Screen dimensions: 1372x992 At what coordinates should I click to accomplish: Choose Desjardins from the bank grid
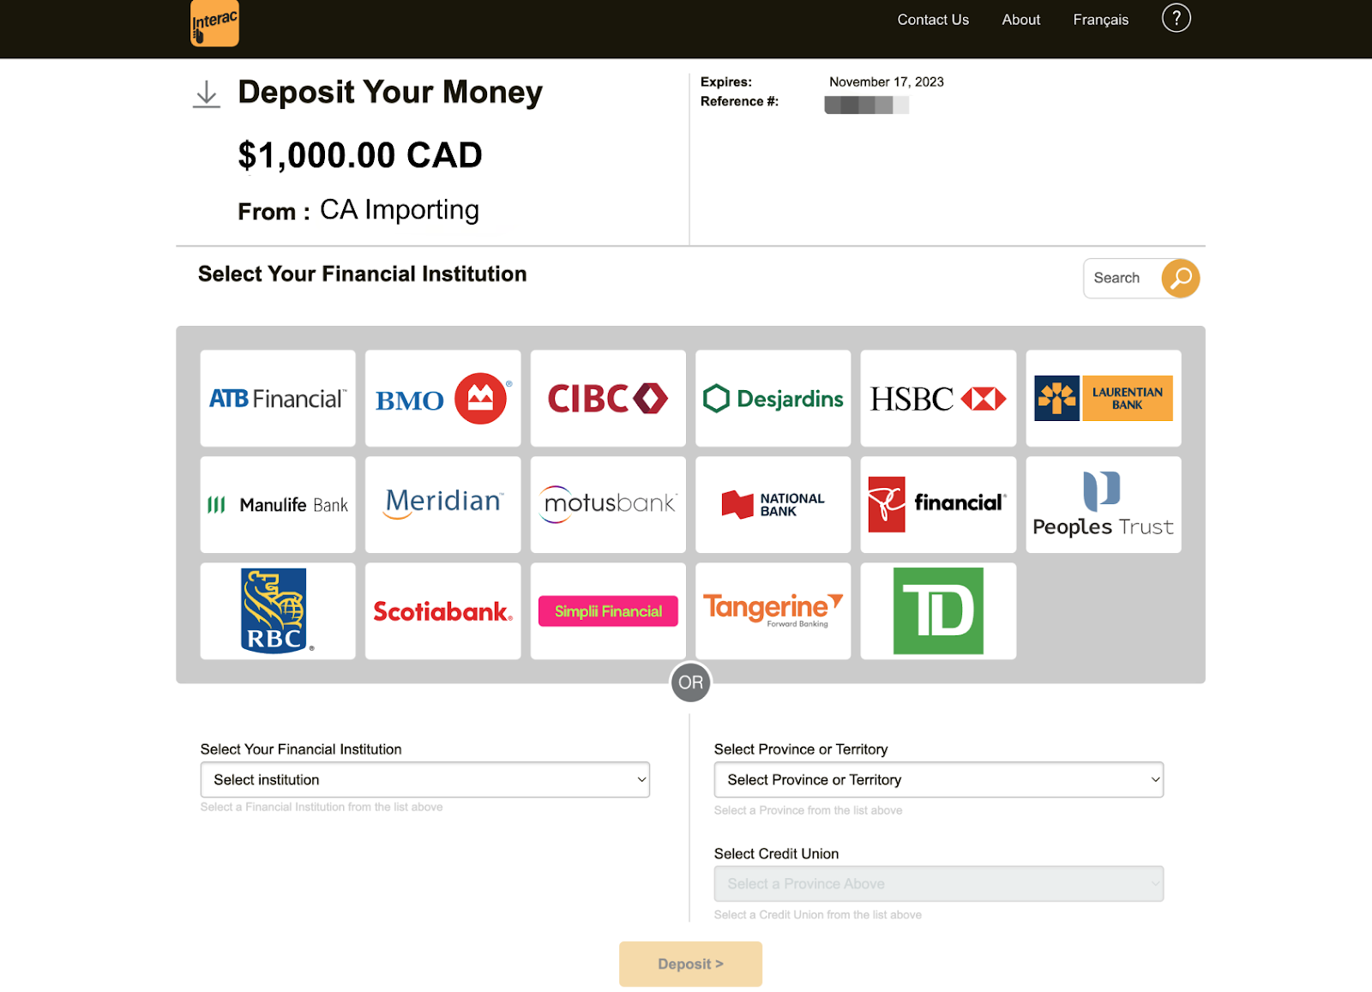point(772,398)
